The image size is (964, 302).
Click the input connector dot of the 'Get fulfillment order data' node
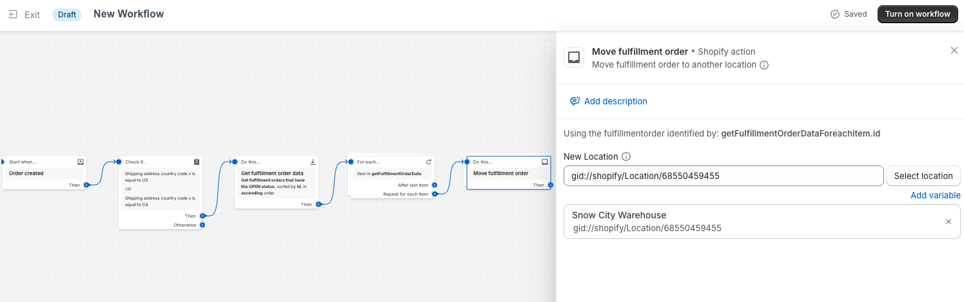tap(235, 162)
